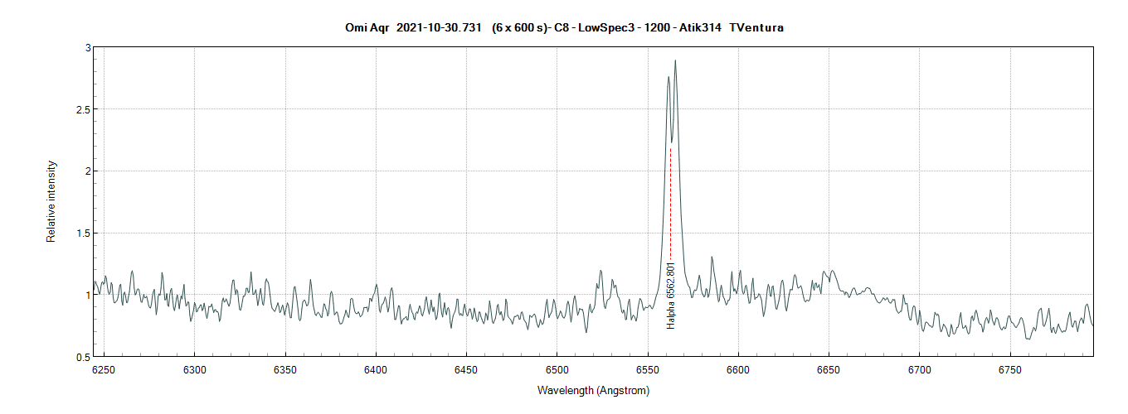Click the 6250 x-axis tick label

point(104,370)
